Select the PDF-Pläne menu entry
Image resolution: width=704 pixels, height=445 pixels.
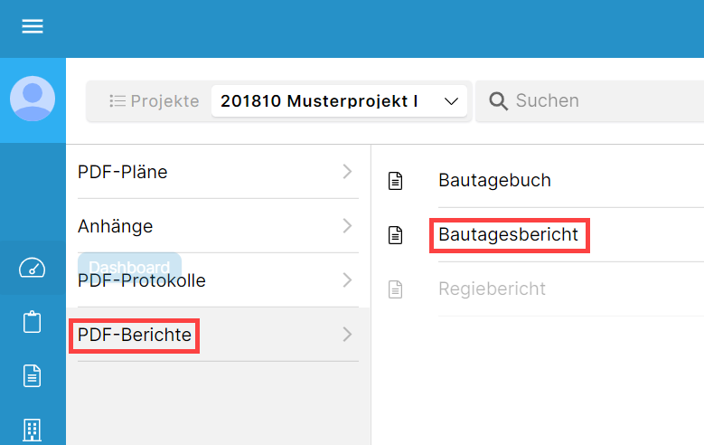(218, 171)
